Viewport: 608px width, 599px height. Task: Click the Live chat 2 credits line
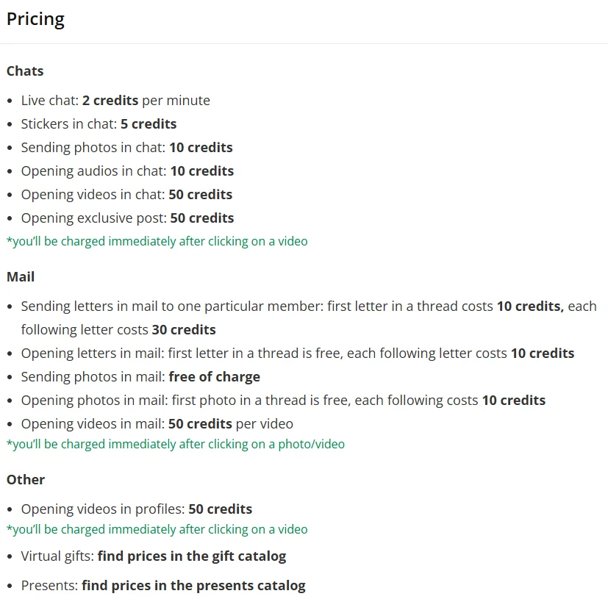click(x=115, y=101)
